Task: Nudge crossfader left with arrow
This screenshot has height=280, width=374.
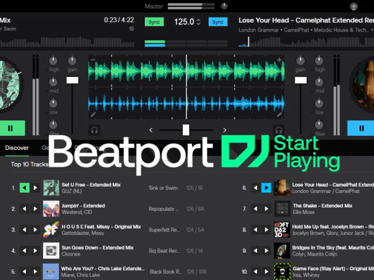Action: 151,130
